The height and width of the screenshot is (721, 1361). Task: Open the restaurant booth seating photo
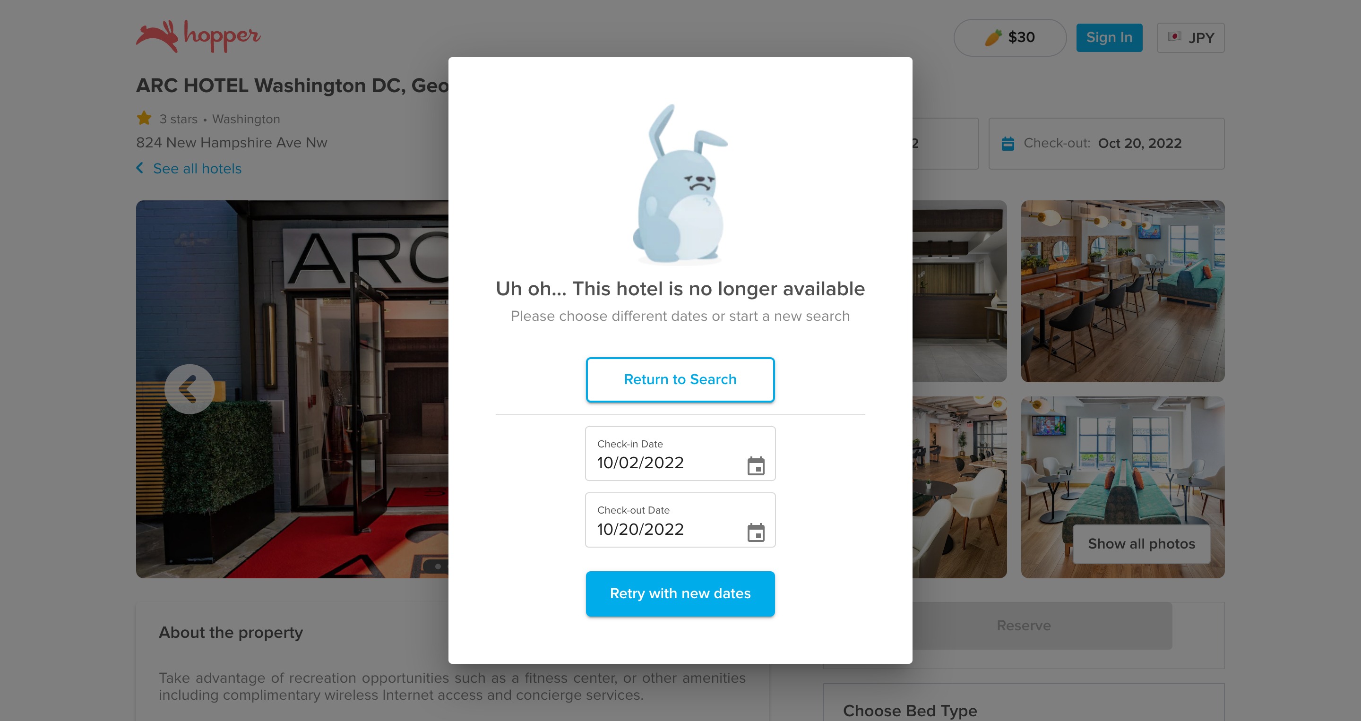(1122, 291)
